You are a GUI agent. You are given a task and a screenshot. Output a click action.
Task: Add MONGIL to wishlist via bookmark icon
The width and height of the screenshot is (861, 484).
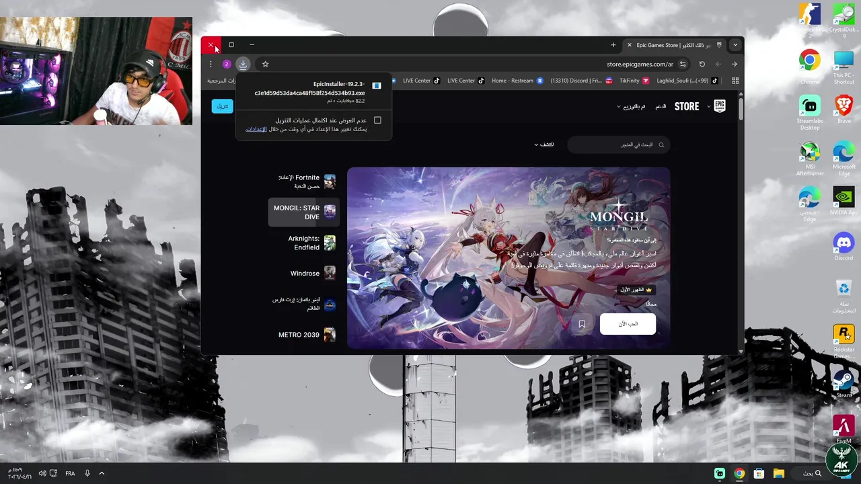(x=582, y=324)
